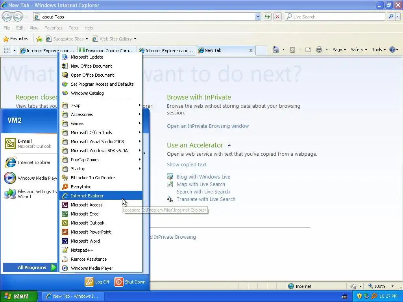Expand the Startup submenu
Screen dimensions: 403x302
tap(101, 168)
